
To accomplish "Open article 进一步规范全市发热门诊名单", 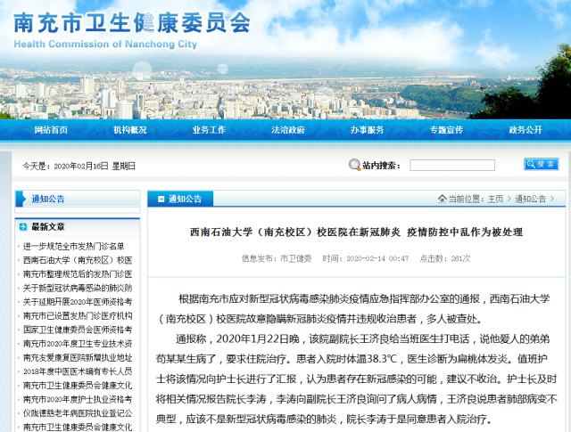I will click(x=74, y=246).
